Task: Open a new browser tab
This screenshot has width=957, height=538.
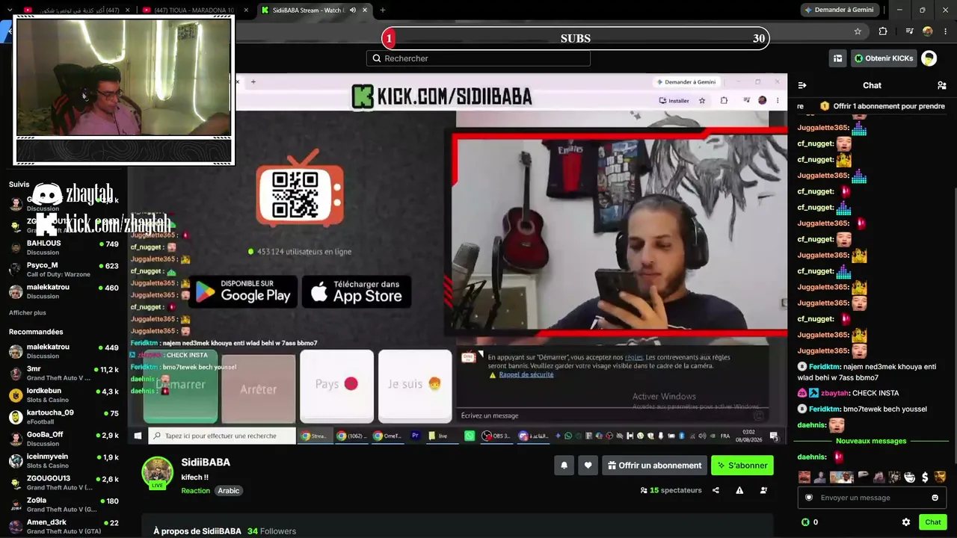Action: click(383, 10)
